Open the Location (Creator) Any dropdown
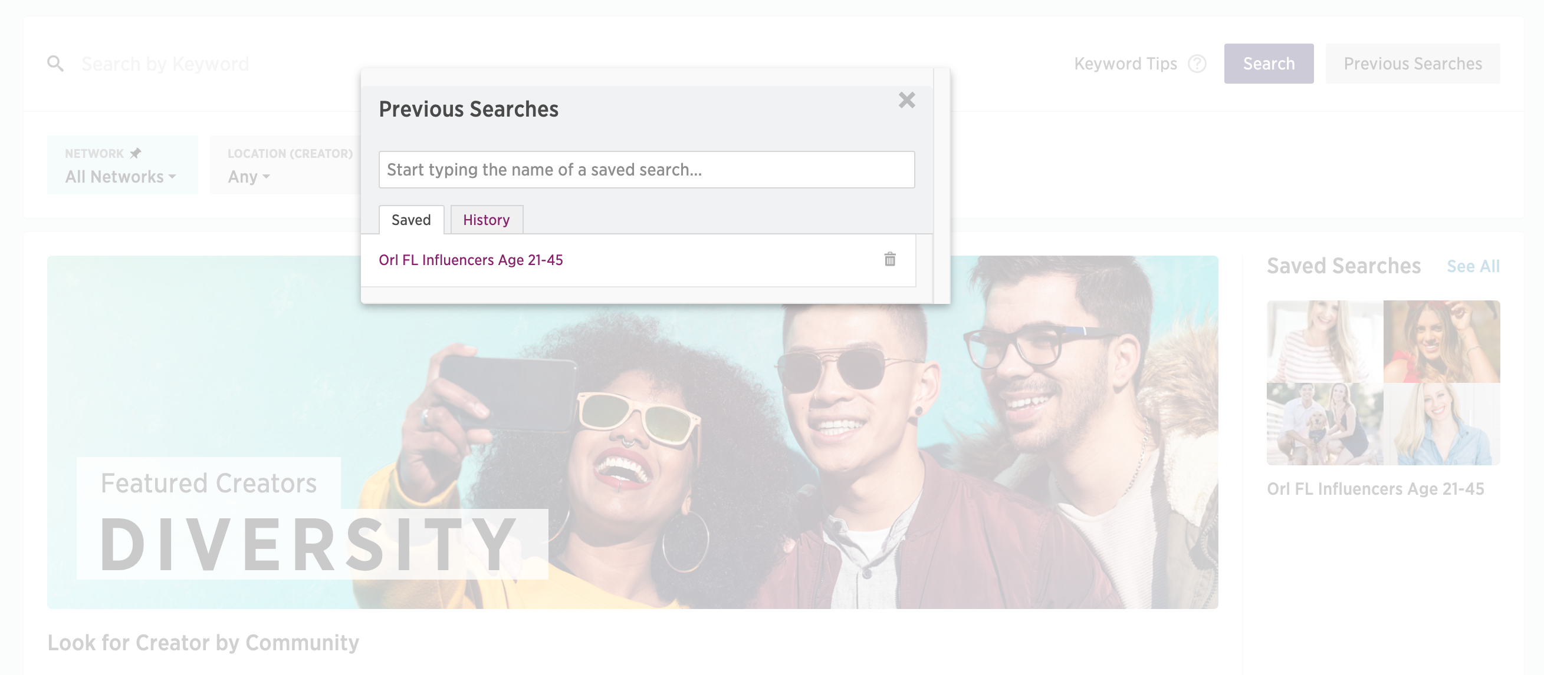1544x675 pixels. coord(249,177)
